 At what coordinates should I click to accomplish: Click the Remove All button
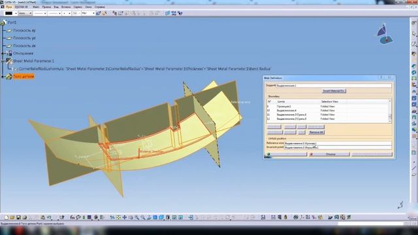click(316, 132)
